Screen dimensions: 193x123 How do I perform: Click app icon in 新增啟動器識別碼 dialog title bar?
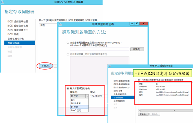click(x=60, y=24)
